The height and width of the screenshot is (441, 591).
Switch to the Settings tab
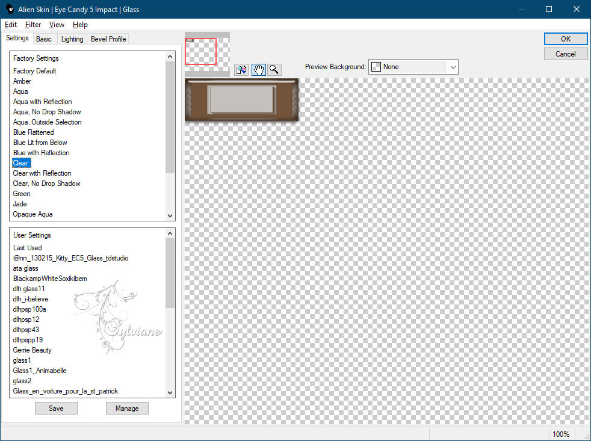pos(17,38)
